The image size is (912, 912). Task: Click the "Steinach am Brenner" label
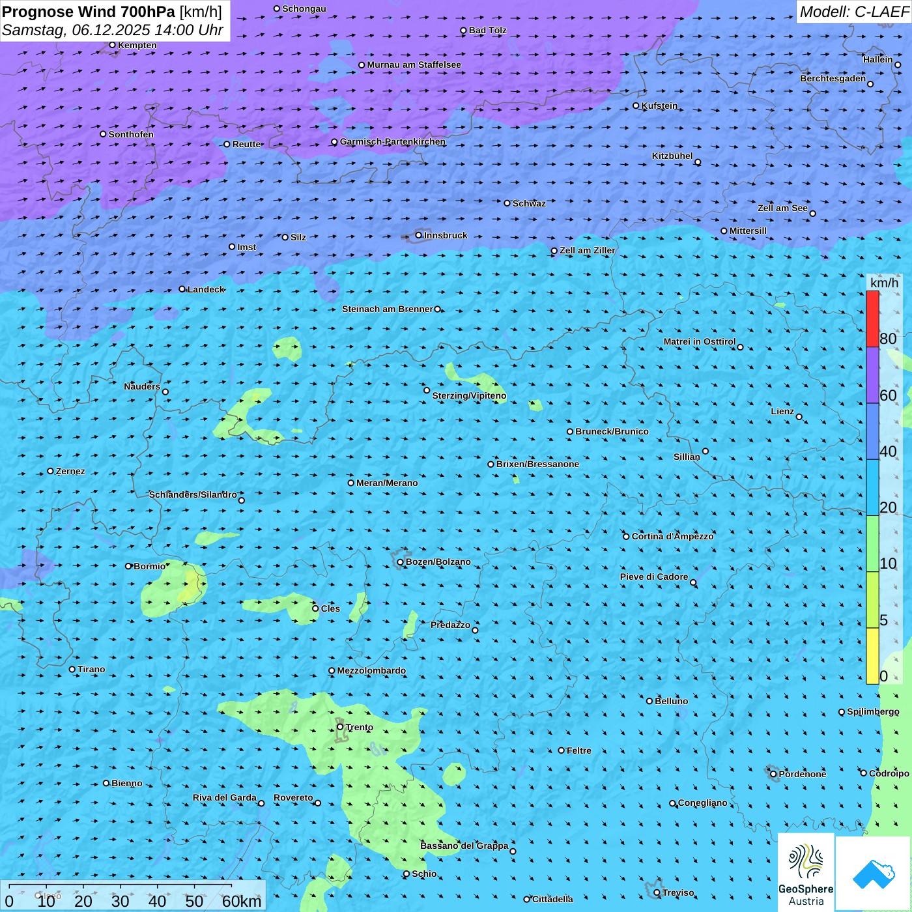[387, 309]
